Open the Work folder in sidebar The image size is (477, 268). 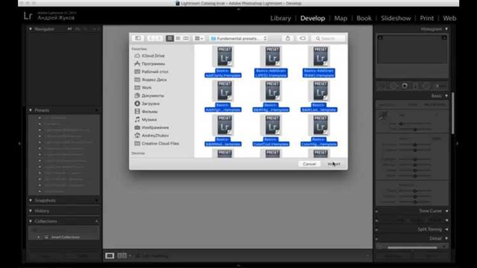click(143, 87)
